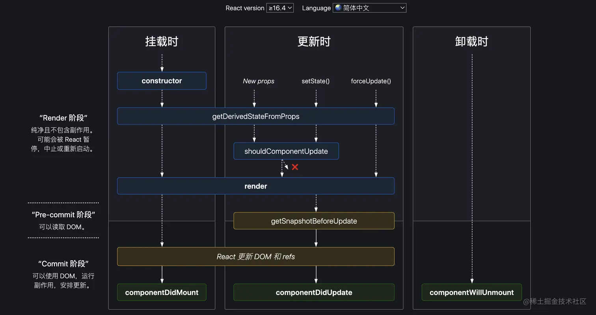The width and height of the screenshot is (596, 315).
Task: Click the New props label
Action: [x=259, y=81]
